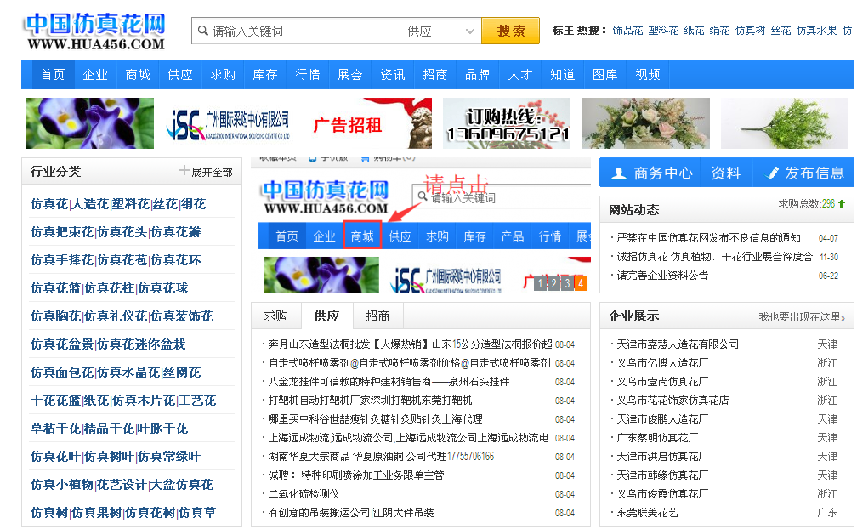Viewport: 857px width, 529px height.
Task: Open the notice 请完善企业资料公告
Action: (x=662, y=276)
